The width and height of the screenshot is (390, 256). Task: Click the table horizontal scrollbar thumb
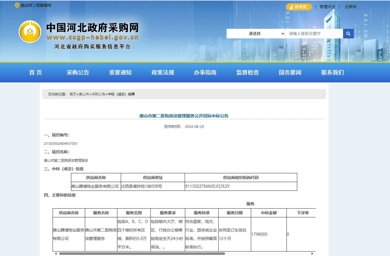click(x=142, y=253)
